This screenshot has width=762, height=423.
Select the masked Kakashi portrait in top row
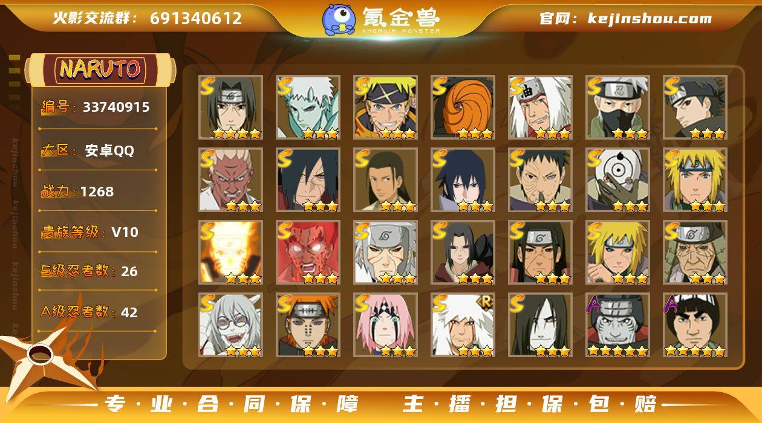[617, 108]
